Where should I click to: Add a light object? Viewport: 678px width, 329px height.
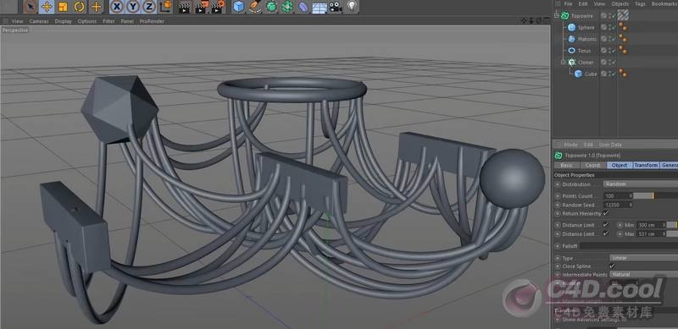click(x=353, y=7)
